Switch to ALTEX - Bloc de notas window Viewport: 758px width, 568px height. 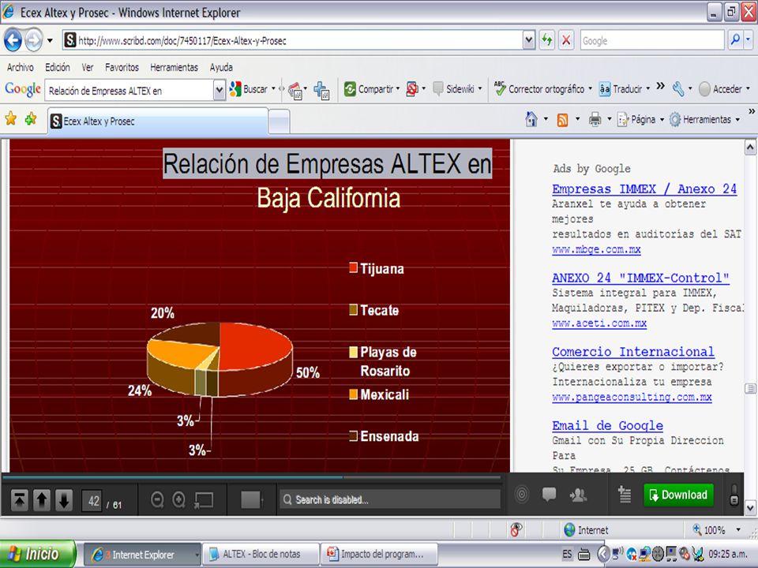point(261,554)
